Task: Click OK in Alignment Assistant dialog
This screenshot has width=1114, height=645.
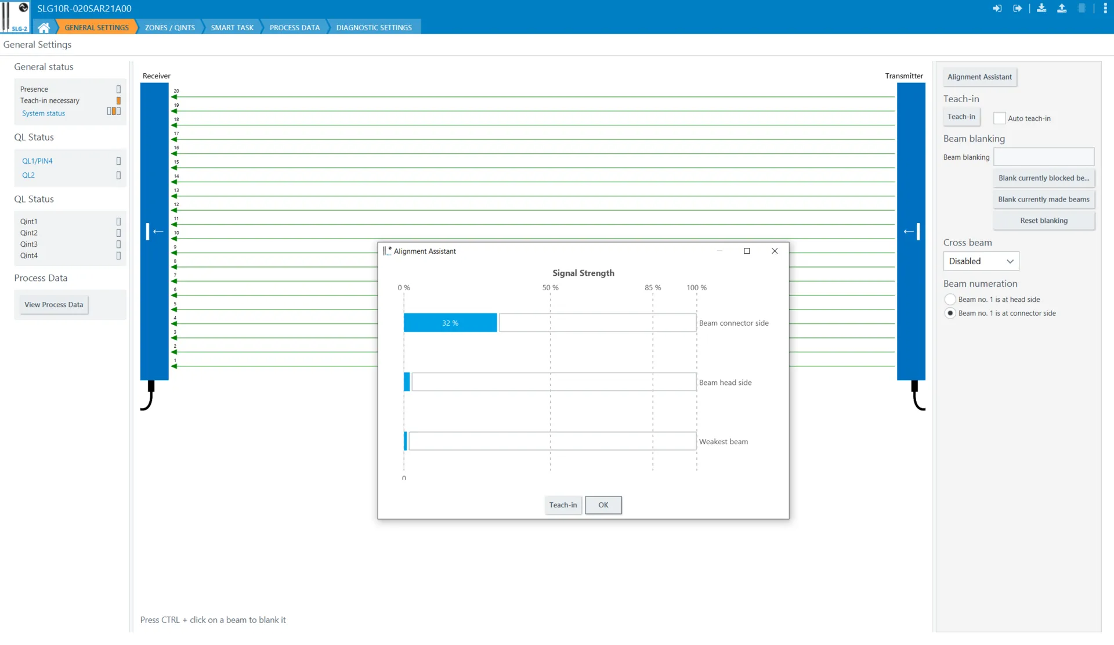Action: (603, 505)
